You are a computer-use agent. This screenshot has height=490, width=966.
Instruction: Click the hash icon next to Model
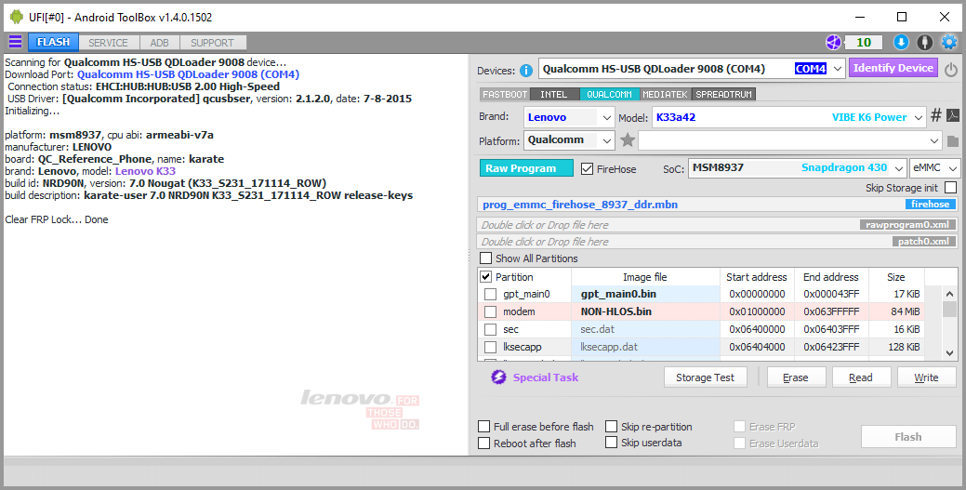click(x=936, y=115)
